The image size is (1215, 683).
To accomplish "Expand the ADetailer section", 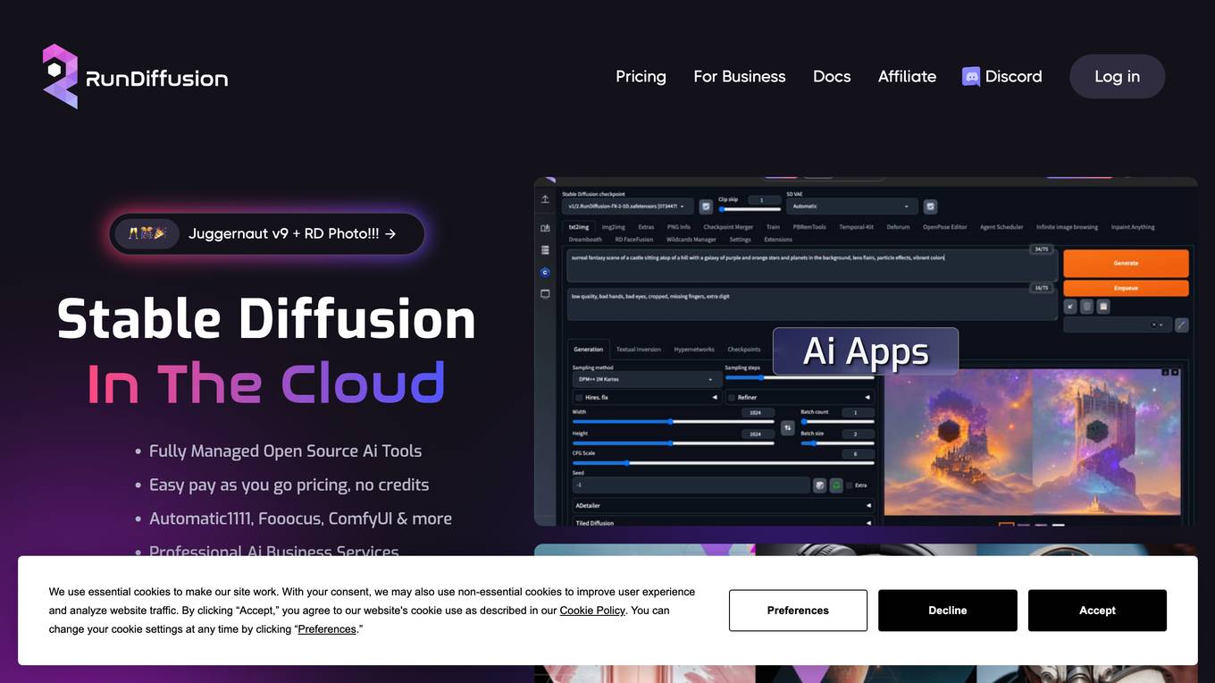I will [724, 505].
